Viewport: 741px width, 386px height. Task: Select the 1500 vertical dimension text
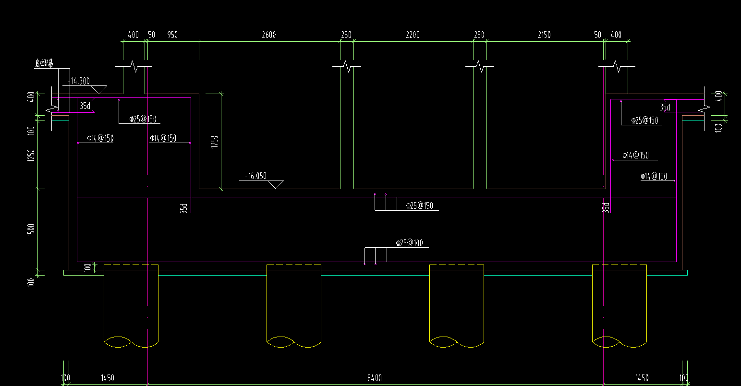pos(31,230)
